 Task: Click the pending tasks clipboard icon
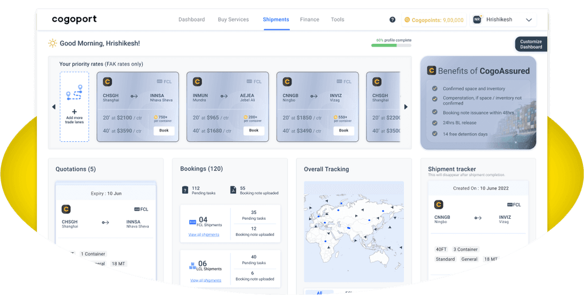(x=185, y=190)
